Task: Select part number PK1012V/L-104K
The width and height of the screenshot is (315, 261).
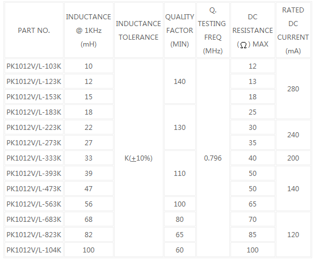Action: (x=34, y=250)
